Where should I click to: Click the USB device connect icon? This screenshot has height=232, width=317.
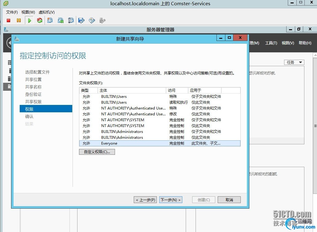(102, 20)
